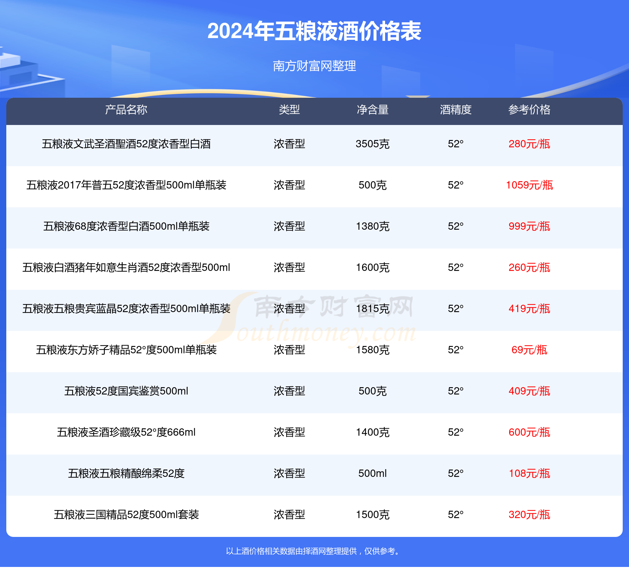Click price 280元/瓶
Screen dimensions: 629x583
(529, 144)
